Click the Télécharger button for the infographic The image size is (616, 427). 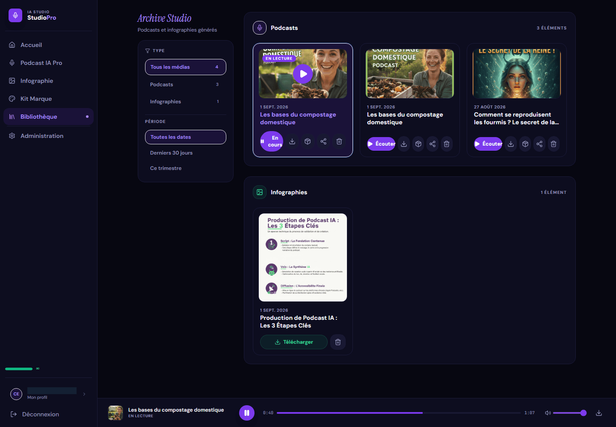pyautogui.click(x=294, y=342)
